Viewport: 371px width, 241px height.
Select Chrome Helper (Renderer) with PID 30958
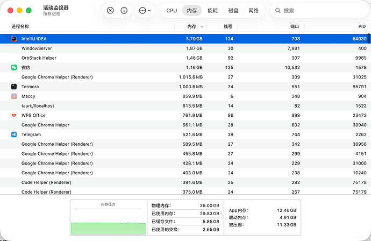coord(184,144)
